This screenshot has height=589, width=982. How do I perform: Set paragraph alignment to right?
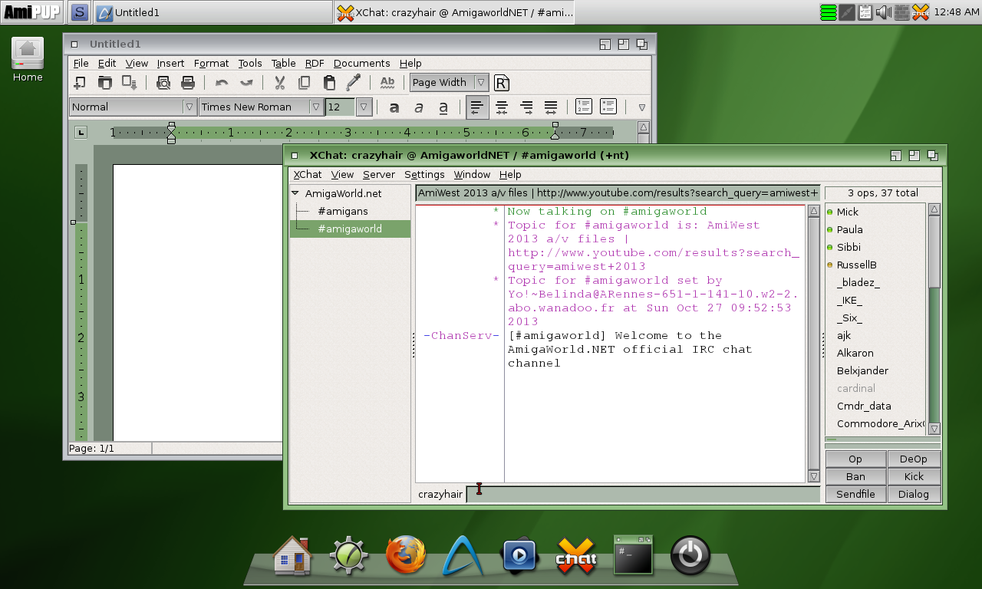526,107
